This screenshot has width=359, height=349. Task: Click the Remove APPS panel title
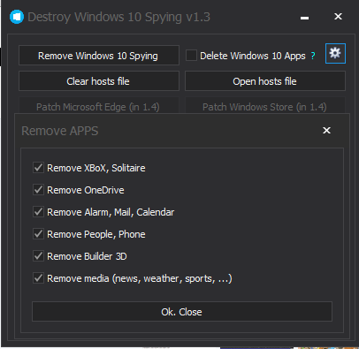tap(60, 131)
